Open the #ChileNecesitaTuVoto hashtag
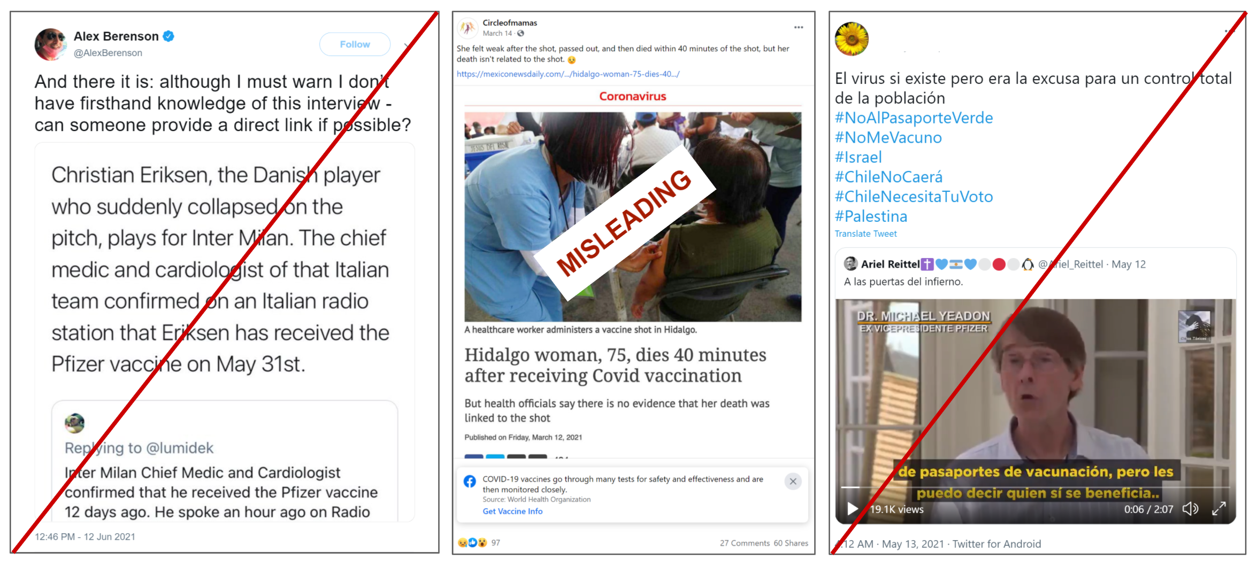 (x=914, y=197)
